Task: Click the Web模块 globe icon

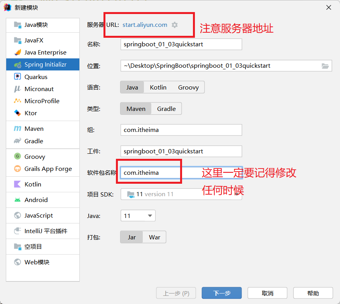Action: (18, 262)
